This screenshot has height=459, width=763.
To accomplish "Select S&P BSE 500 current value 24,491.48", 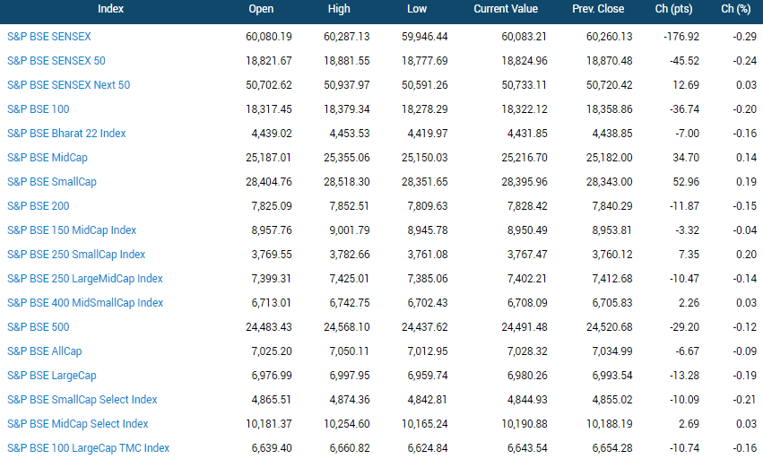I will click(x=525, y=327).
